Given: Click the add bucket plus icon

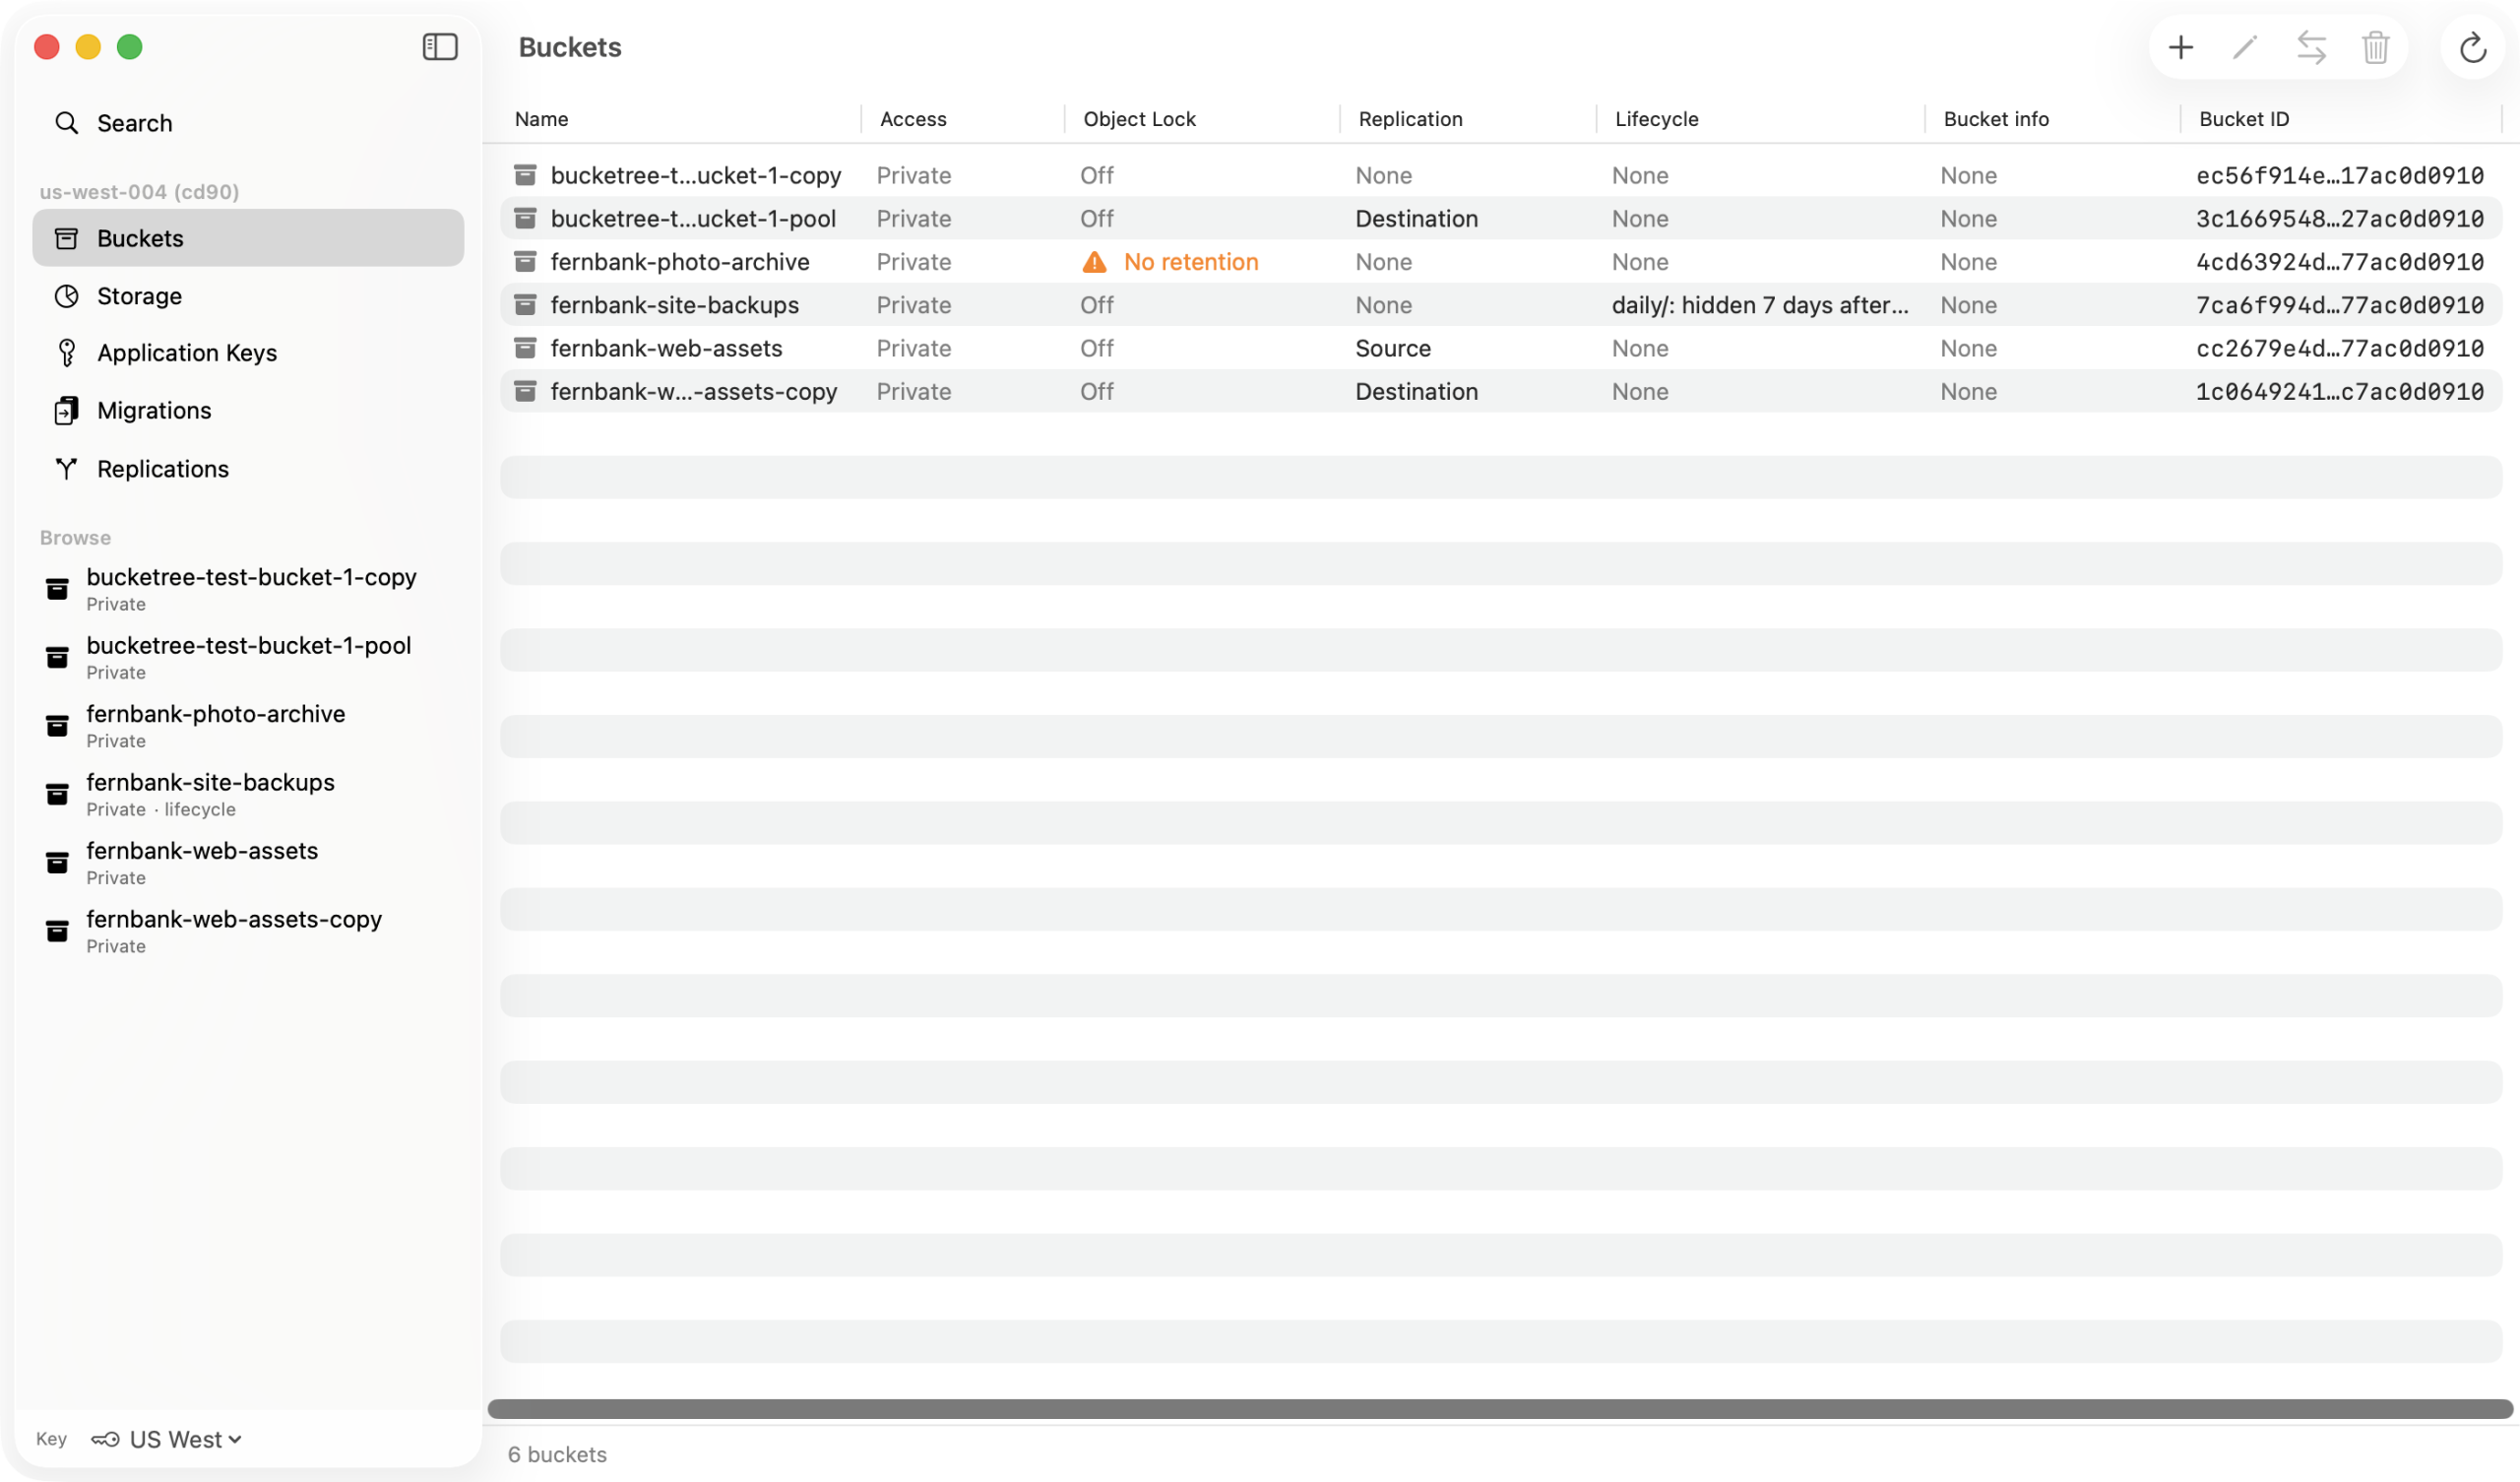Looking at the screenshot, I should pos(2180,47).
